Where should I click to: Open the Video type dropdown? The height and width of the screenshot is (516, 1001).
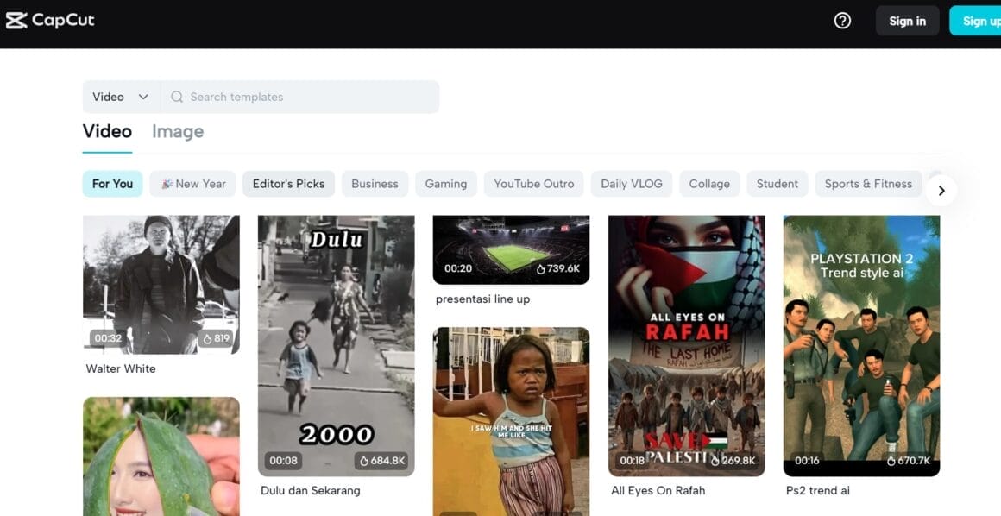point(121,97)
